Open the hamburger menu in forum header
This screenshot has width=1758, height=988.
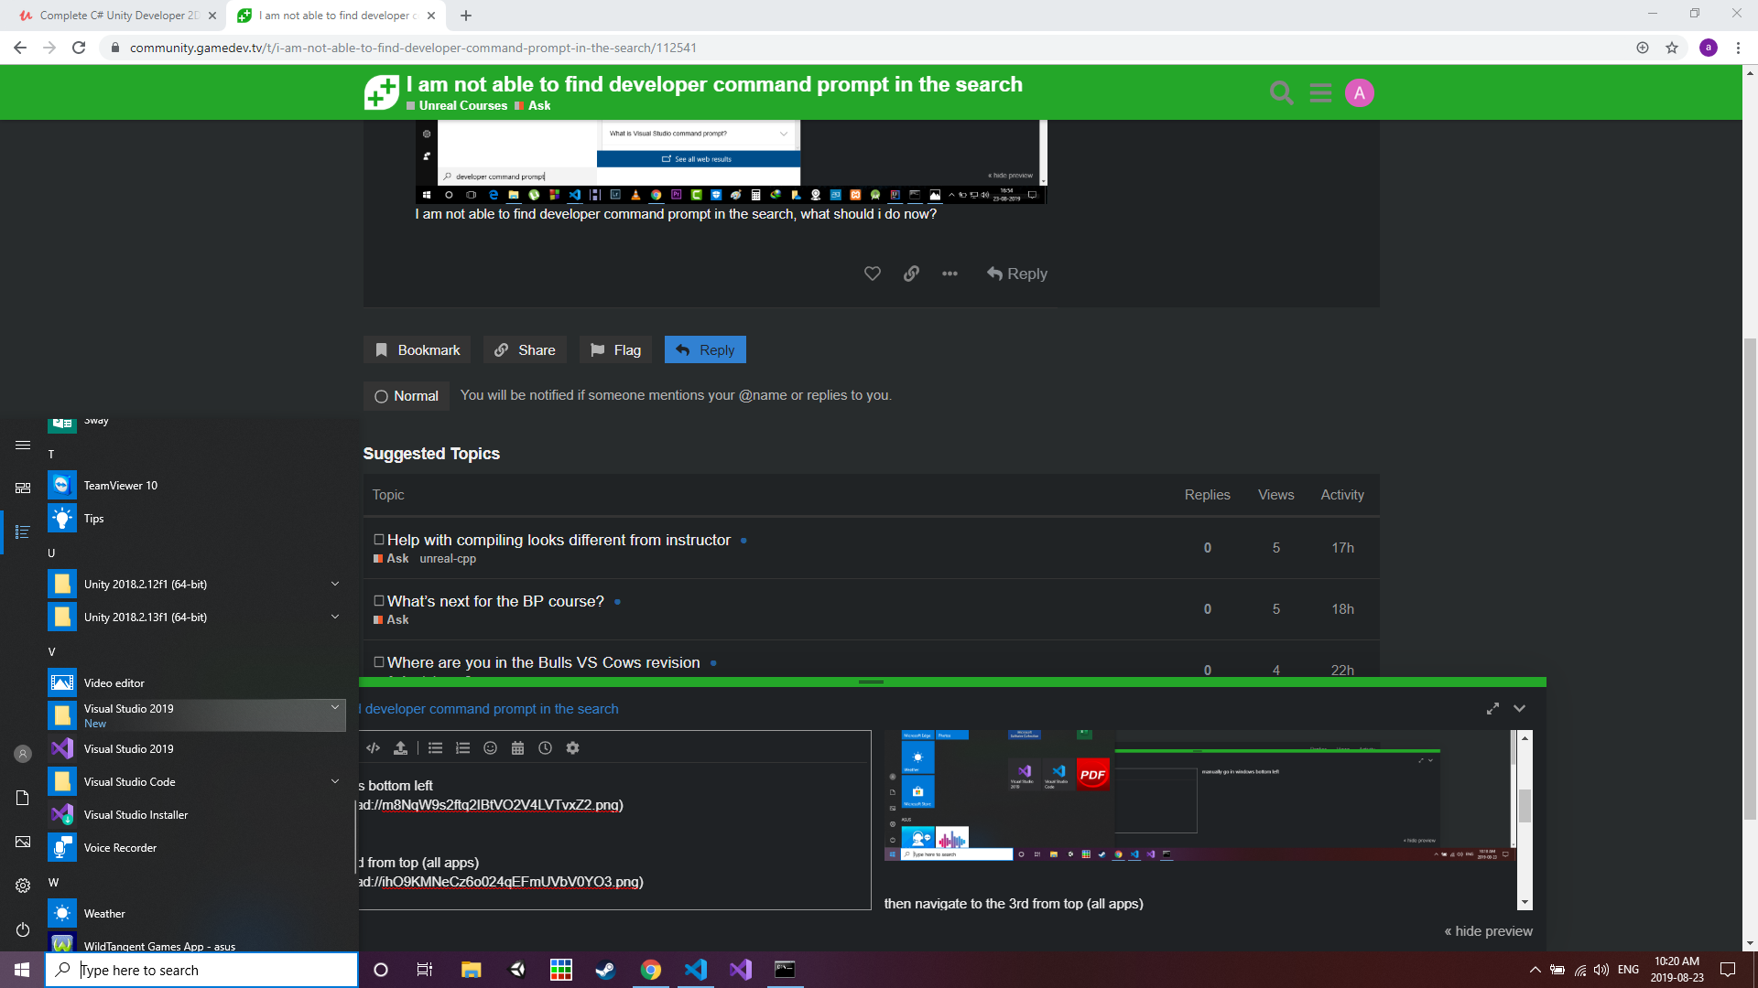[x=1320, y=92]
